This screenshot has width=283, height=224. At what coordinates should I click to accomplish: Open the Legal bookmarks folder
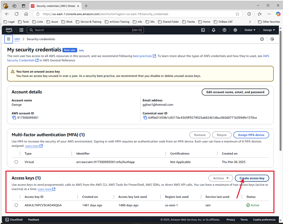[9, 22]
